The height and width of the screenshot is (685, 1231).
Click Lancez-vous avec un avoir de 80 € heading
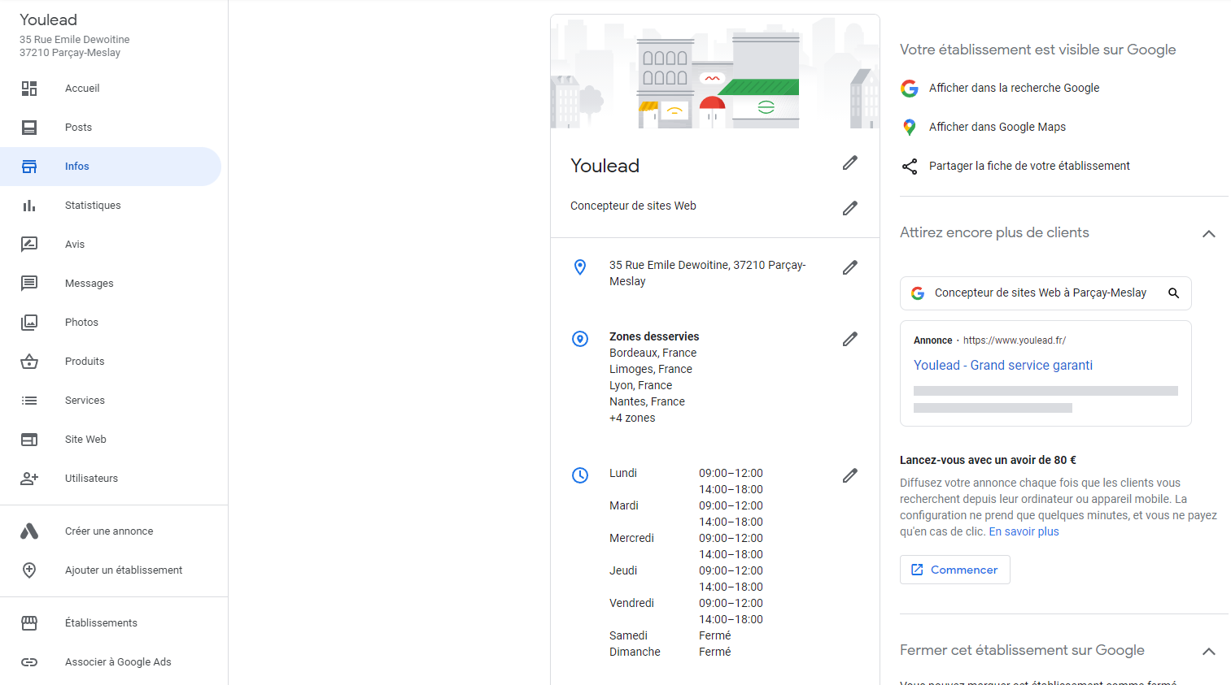(x=988, y=460)
